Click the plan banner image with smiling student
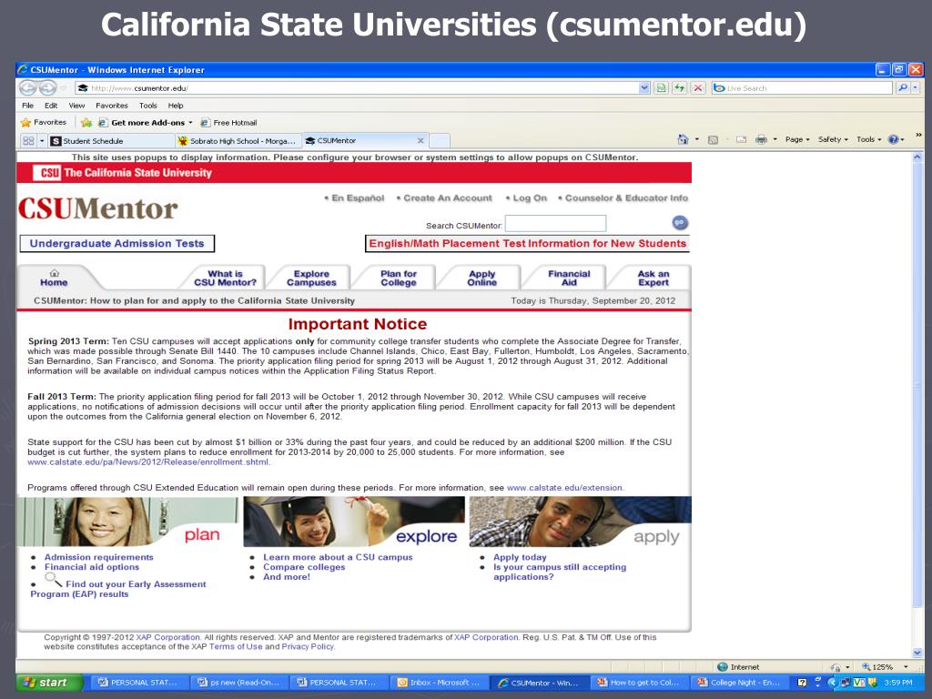Screen dimensions: 932x699 (128, 522)
